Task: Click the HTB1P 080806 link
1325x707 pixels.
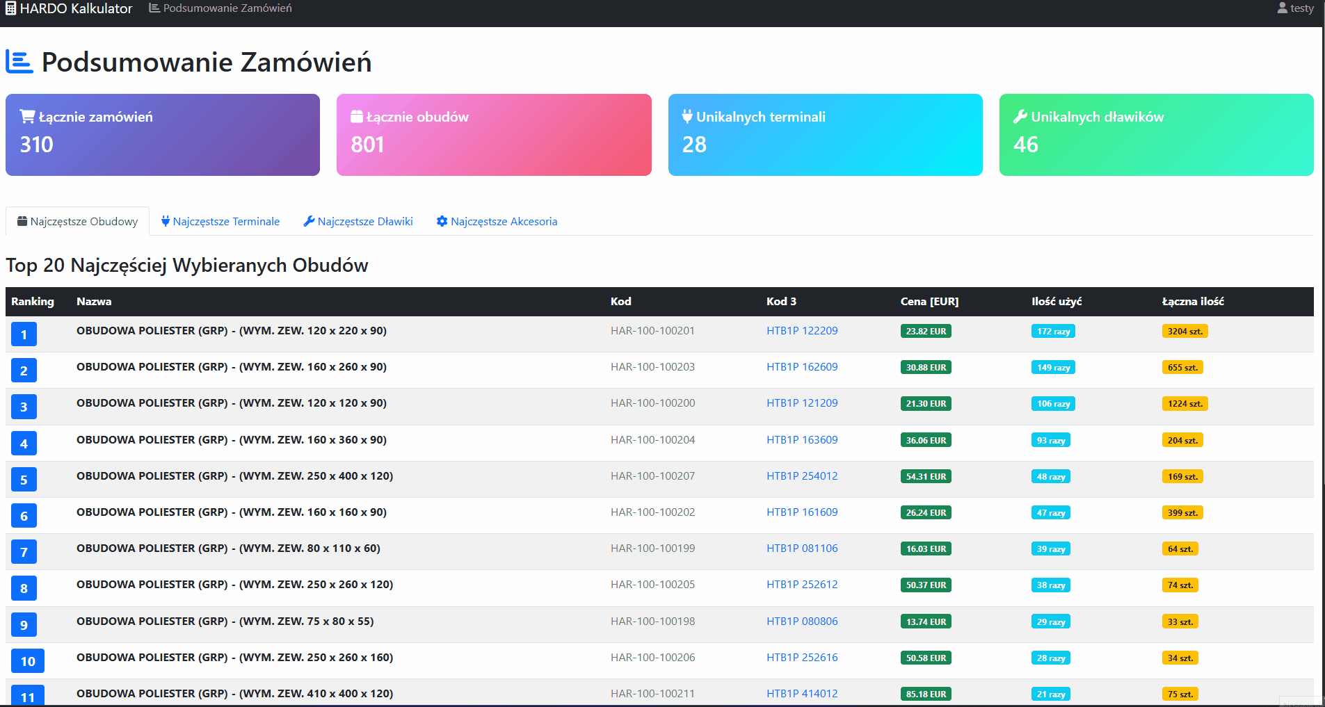Action: [x=802, y=621]
